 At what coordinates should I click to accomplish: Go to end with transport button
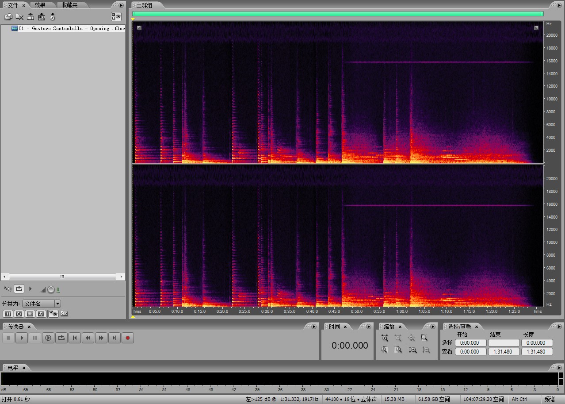pos(115,338)
